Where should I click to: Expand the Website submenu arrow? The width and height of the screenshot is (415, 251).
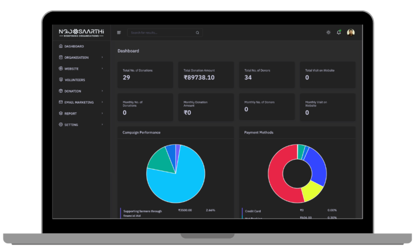pos(102,69)
